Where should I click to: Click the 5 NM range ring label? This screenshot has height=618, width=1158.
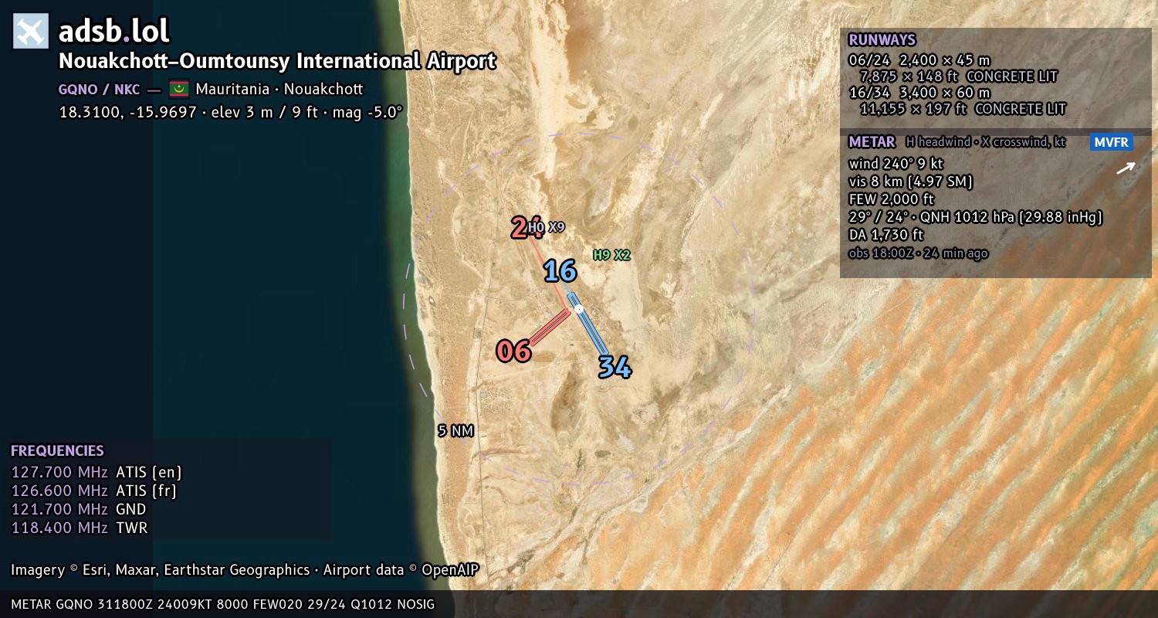[455, 431]
